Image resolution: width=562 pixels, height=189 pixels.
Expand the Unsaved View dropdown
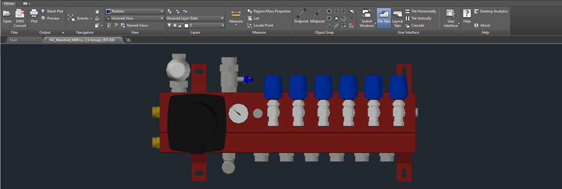134,18
